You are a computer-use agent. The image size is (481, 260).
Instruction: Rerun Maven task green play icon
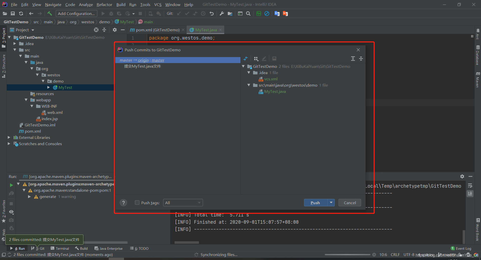tap(11, 185)
